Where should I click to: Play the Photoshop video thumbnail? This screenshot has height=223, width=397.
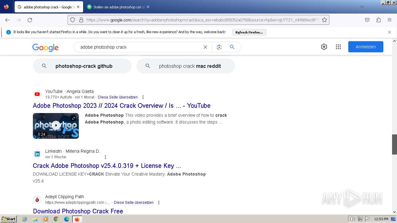(56, 126)
